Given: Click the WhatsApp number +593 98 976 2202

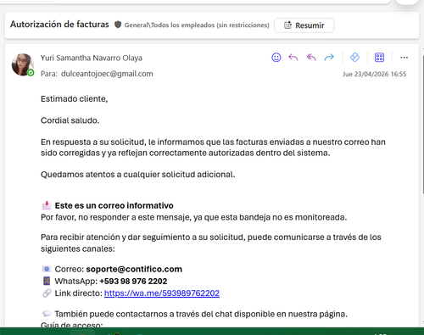Looking at the screenshot, I should coord(133,282).
